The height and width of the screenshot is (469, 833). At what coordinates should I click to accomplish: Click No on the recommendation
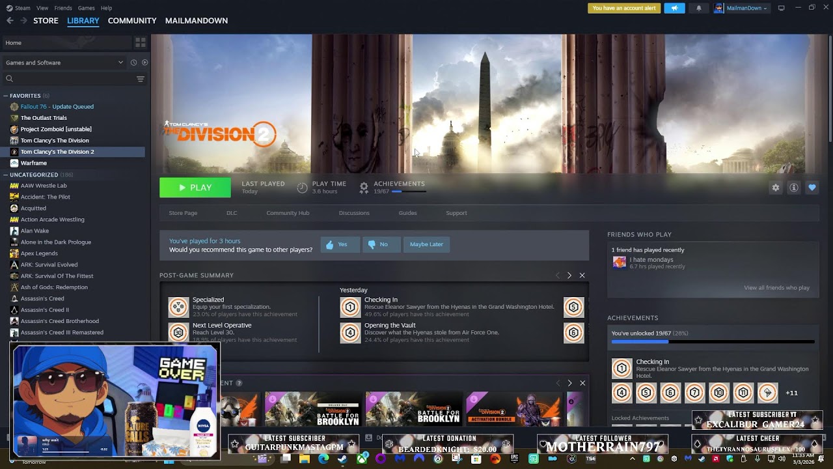point(381,244)
